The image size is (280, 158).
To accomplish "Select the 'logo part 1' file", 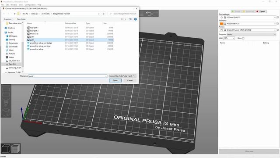I will coord(34,28).
